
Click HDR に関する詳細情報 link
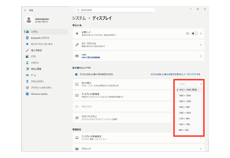(x=91, y=57)
